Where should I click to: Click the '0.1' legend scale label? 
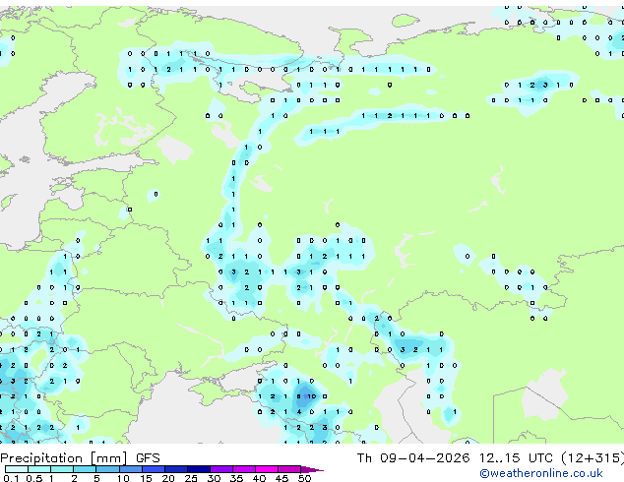pos(11,478)
